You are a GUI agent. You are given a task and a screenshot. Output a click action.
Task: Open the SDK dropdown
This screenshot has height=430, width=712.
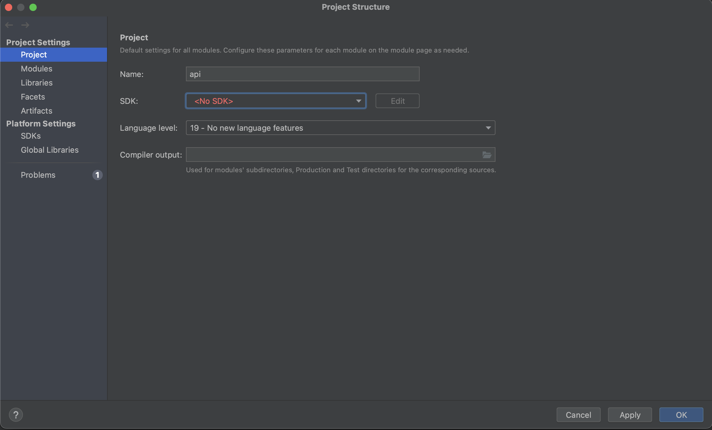pyautogui.click(x=276, y=101)
